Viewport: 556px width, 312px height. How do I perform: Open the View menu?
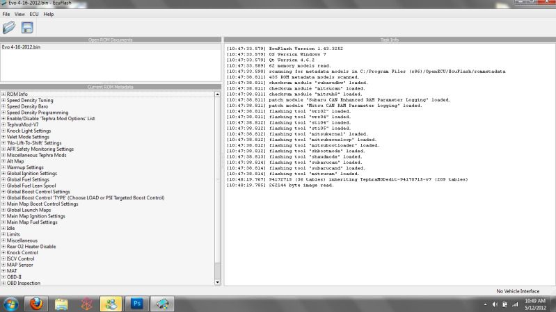click(19, 14)
